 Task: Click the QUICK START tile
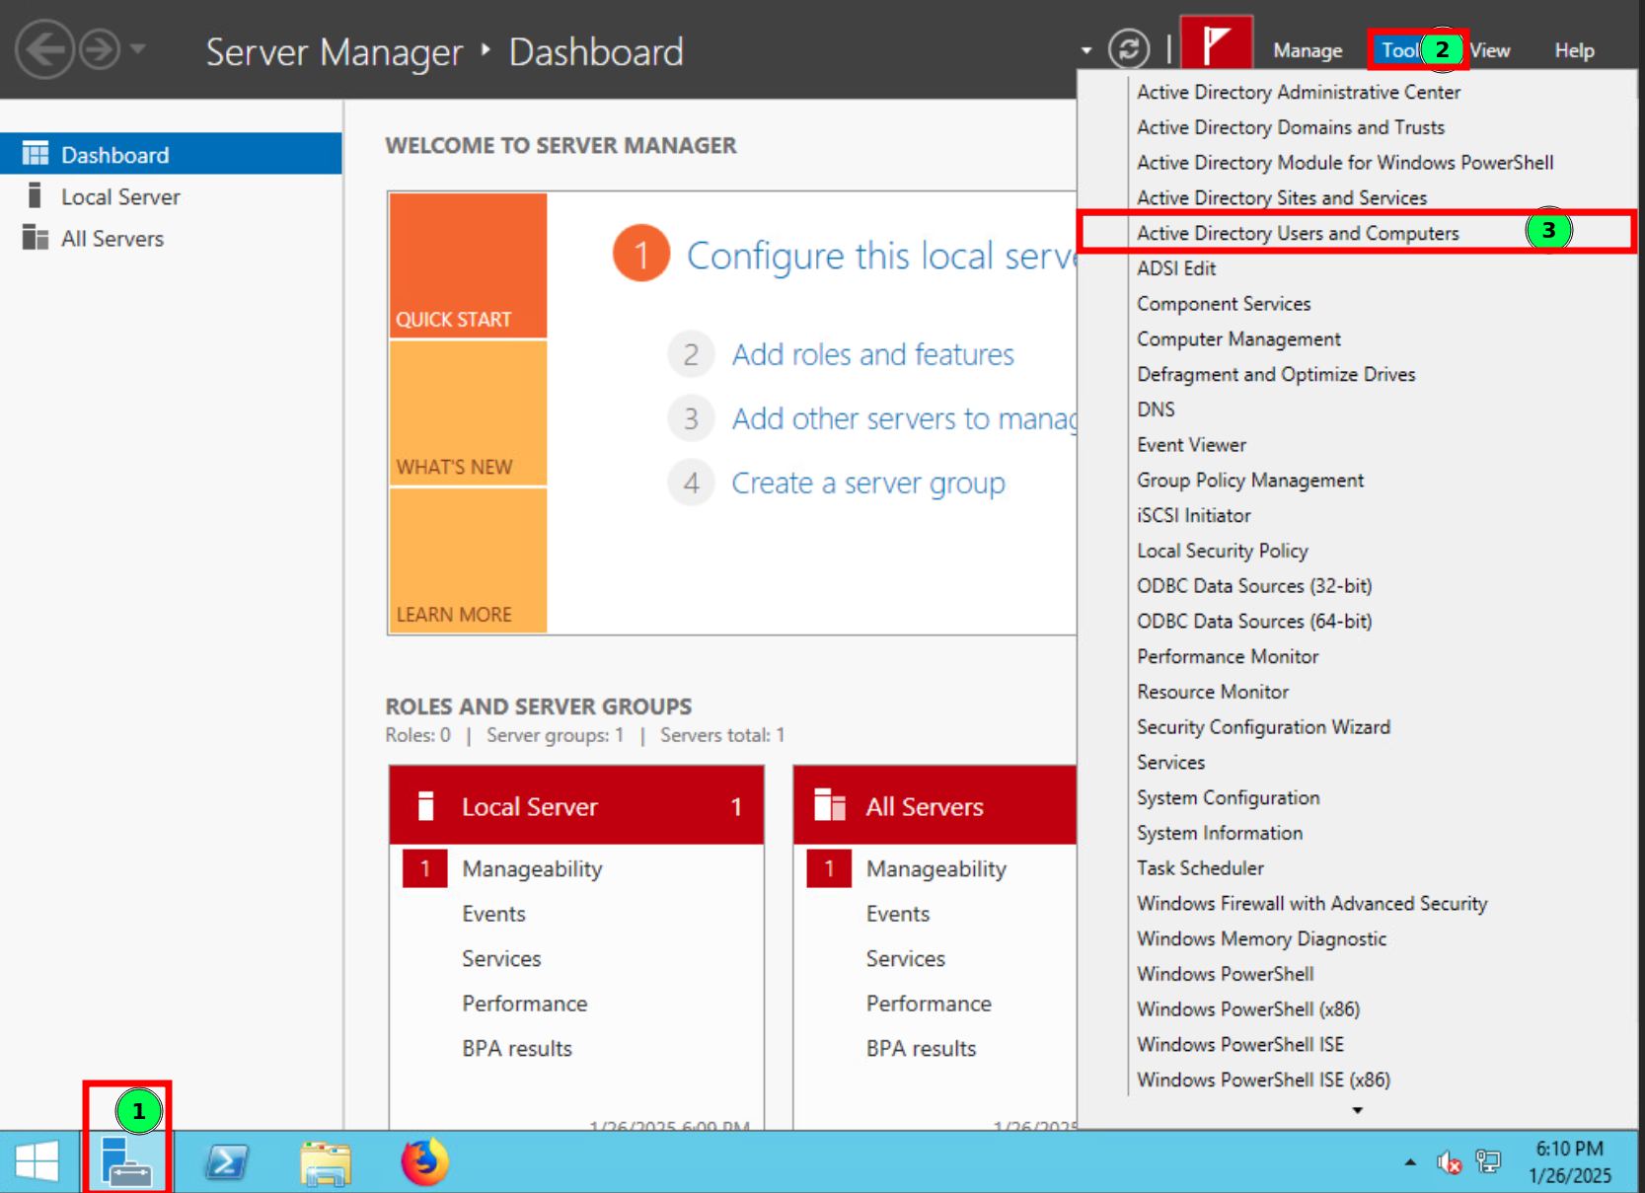coord(468,265)
